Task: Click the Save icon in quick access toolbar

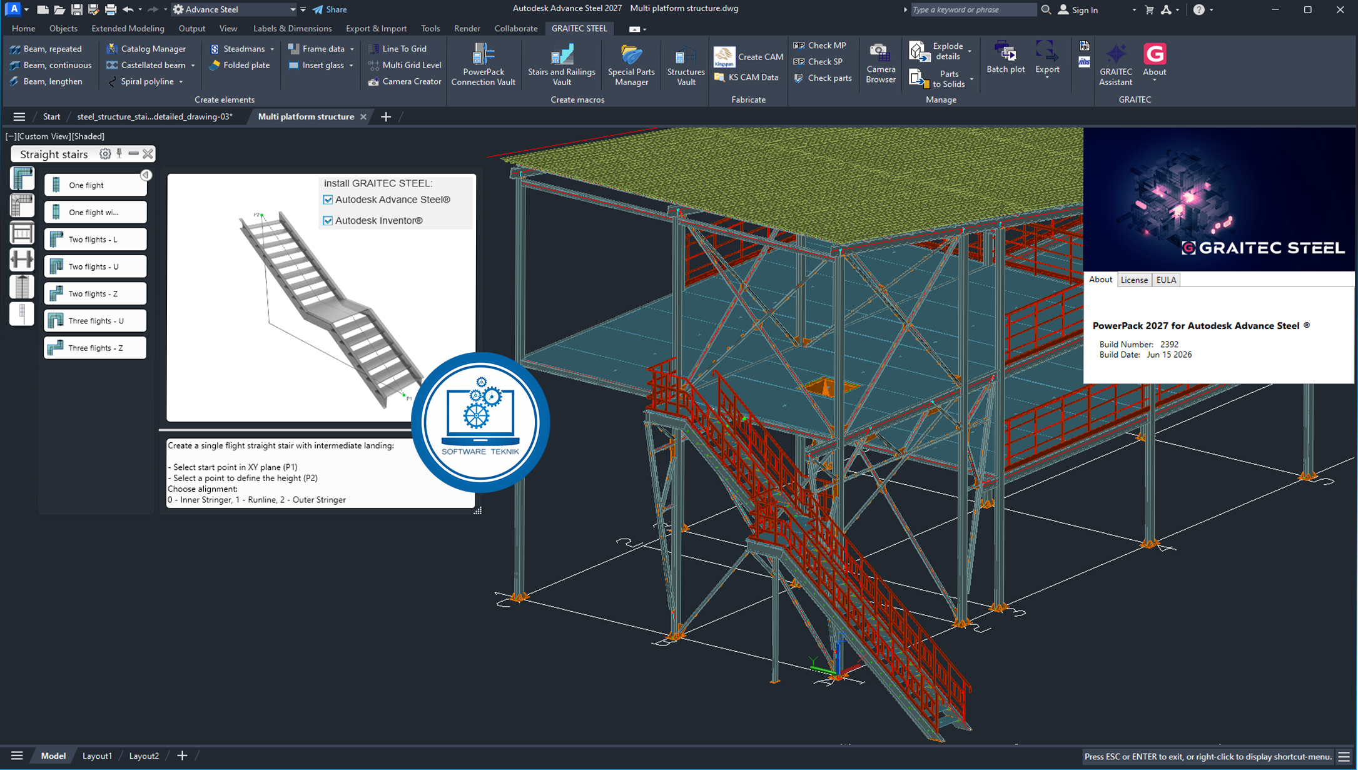Action: 76,9
